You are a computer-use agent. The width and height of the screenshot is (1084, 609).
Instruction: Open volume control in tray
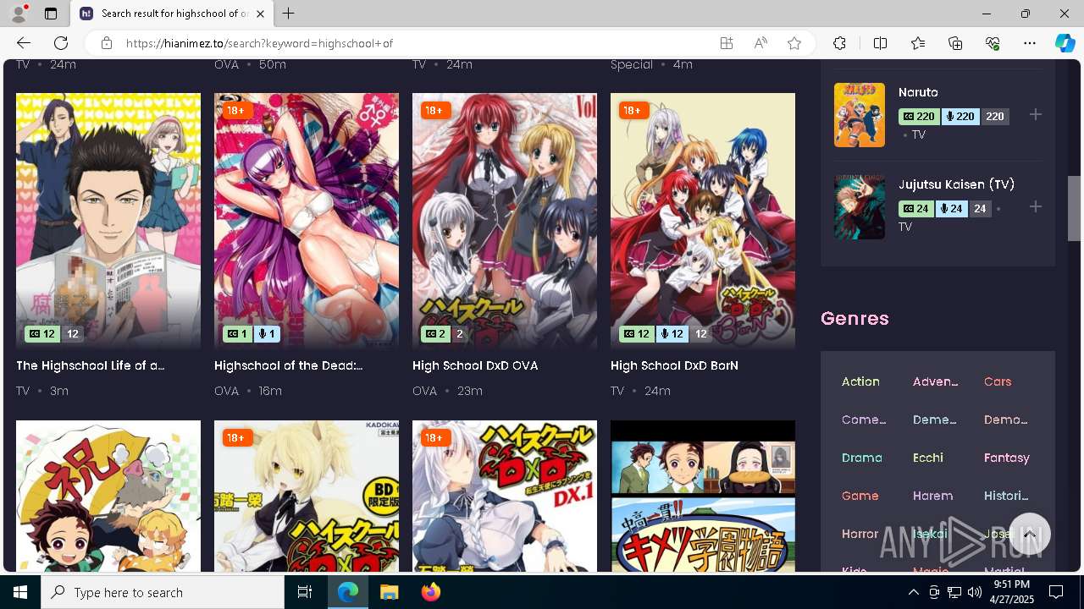point(974,592)
